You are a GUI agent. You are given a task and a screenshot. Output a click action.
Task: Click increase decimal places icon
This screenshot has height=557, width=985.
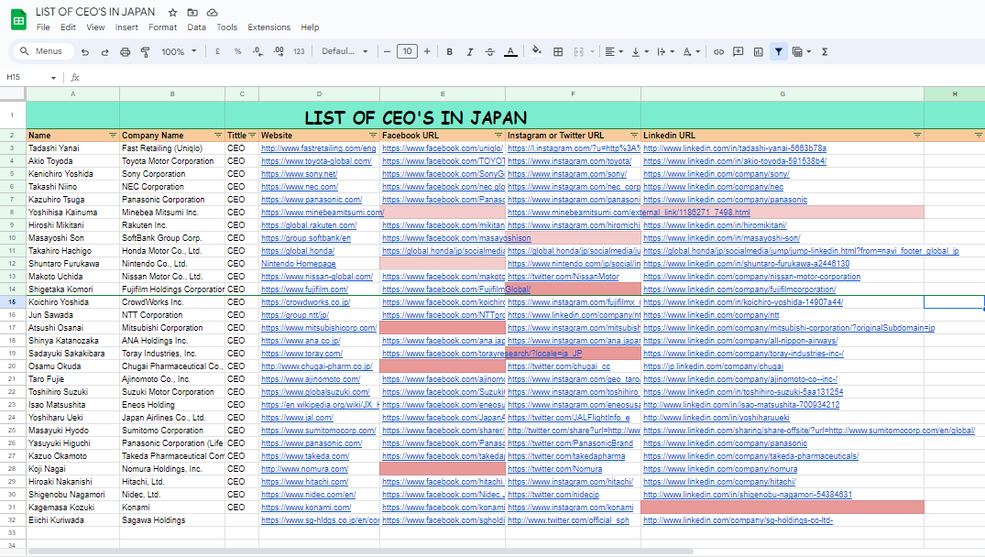(x=279, y=51)
